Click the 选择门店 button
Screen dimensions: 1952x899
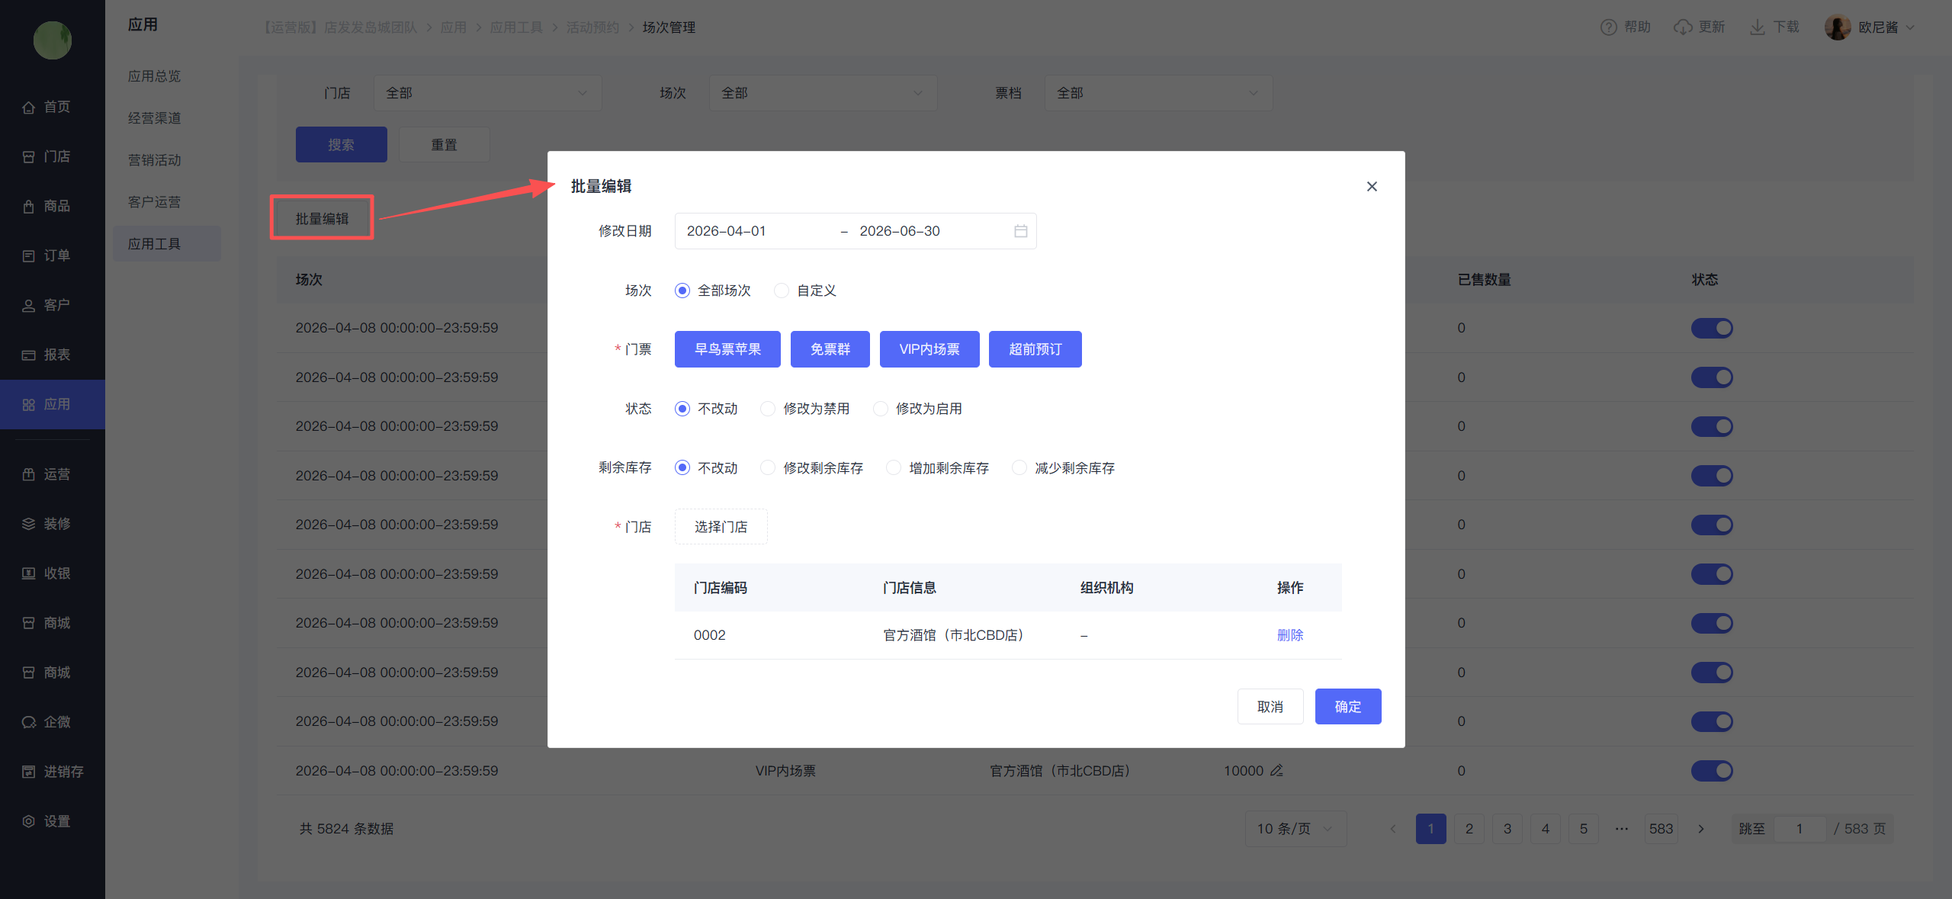[721, 527]
